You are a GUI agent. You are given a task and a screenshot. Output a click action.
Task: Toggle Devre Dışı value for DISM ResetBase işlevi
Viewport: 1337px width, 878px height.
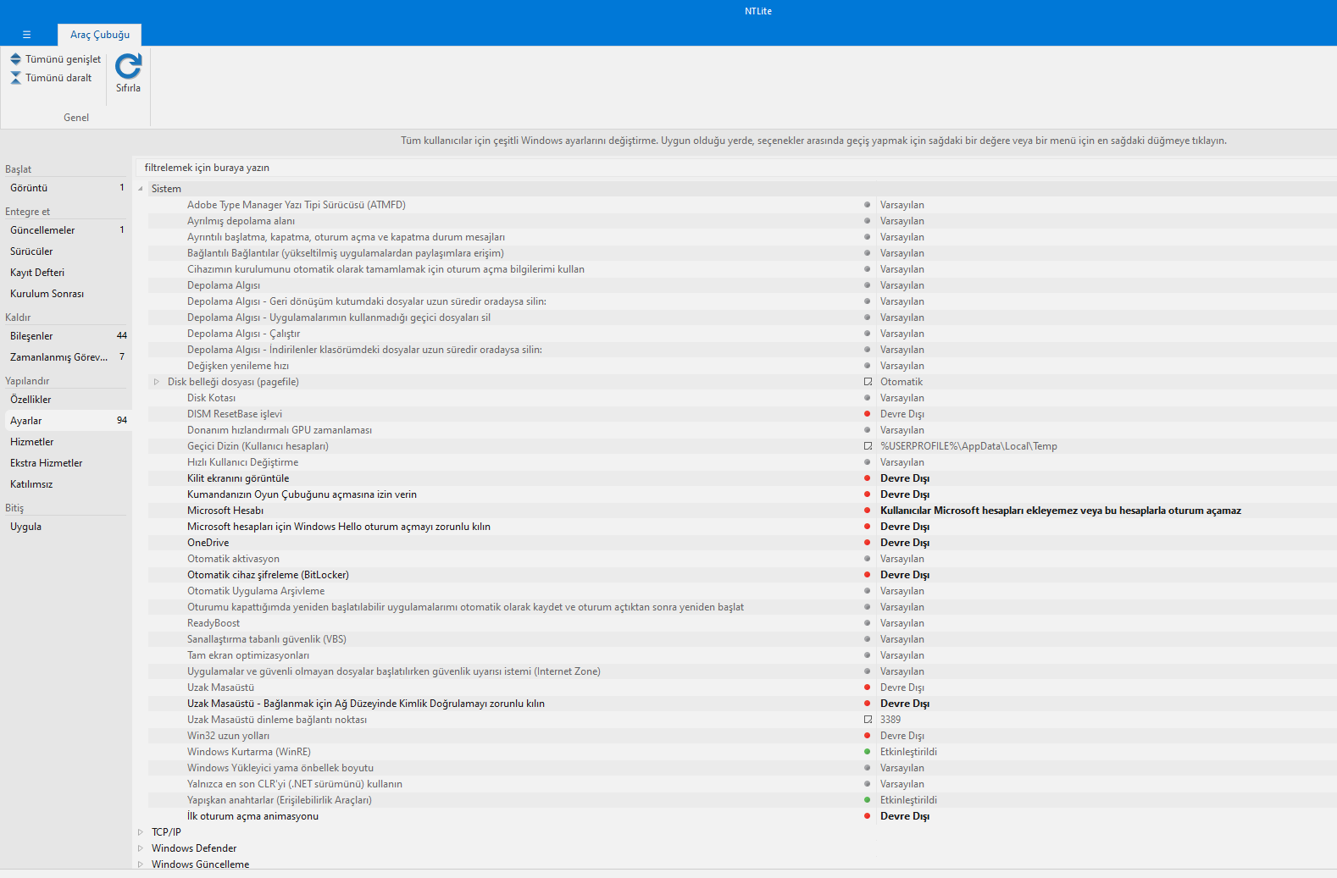coord(902,414)
